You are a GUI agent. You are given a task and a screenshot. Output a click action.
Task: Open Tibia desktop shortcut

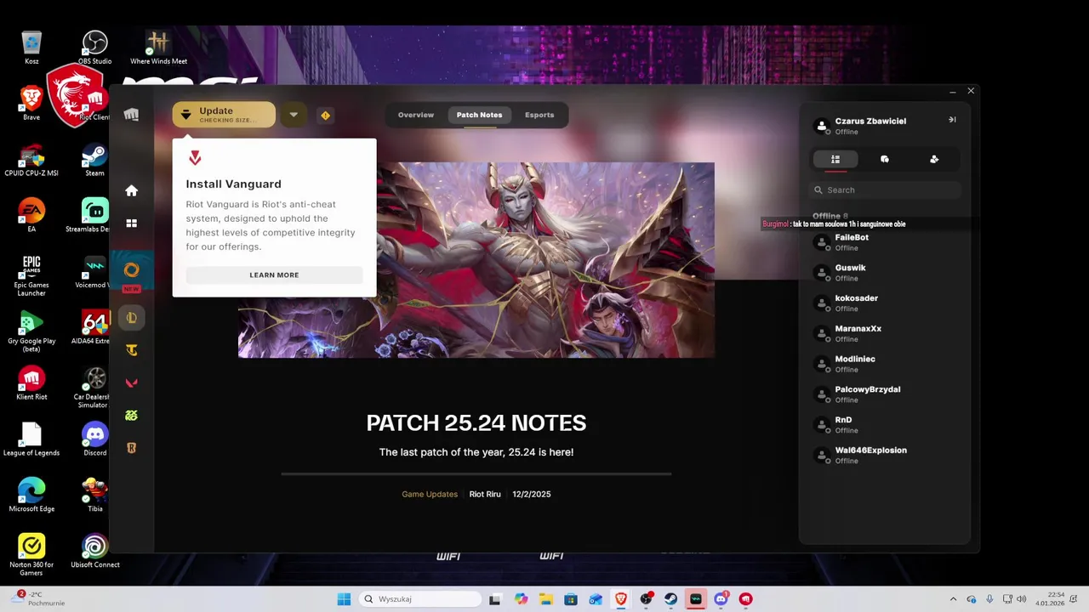coord(94,496)
